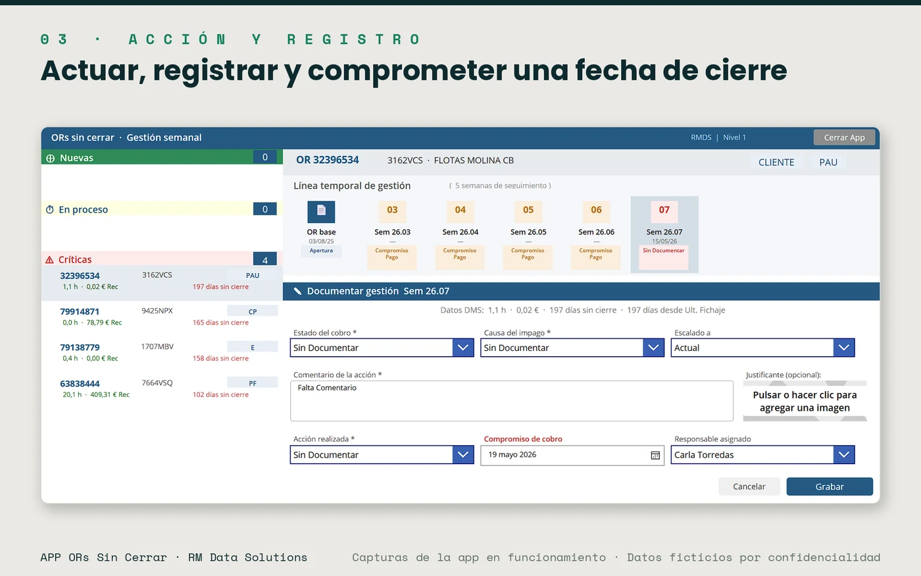Click the Críticas warning triangle icon

pyautogui.click(x=49, y=260)
